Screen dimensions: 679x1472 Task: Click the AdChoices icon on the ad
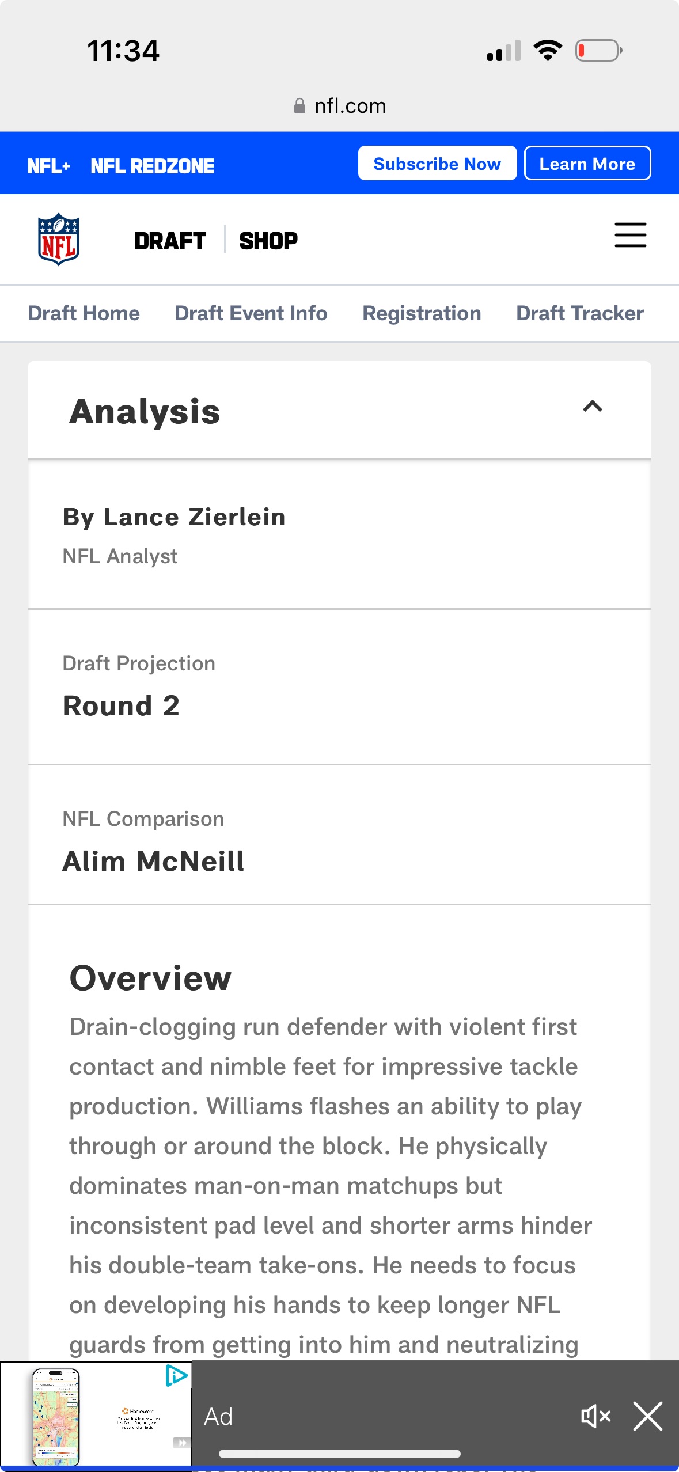177,1376
